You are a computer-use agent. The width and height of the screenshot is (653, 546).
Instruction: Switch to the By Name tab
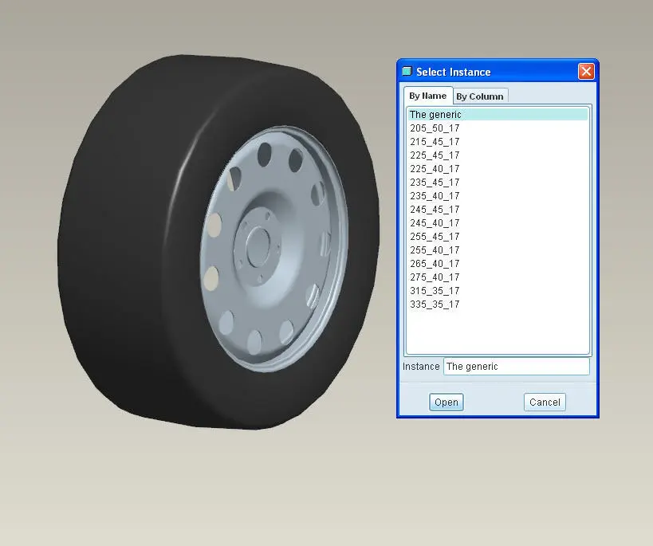click(427, 96)
